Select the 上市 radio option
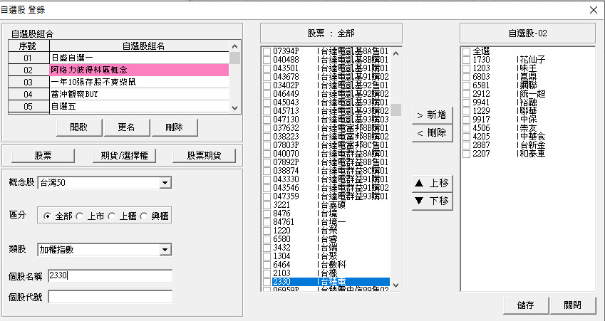This screenshot has width=605, height=321. pyautogui.click(x=81, y=216)
